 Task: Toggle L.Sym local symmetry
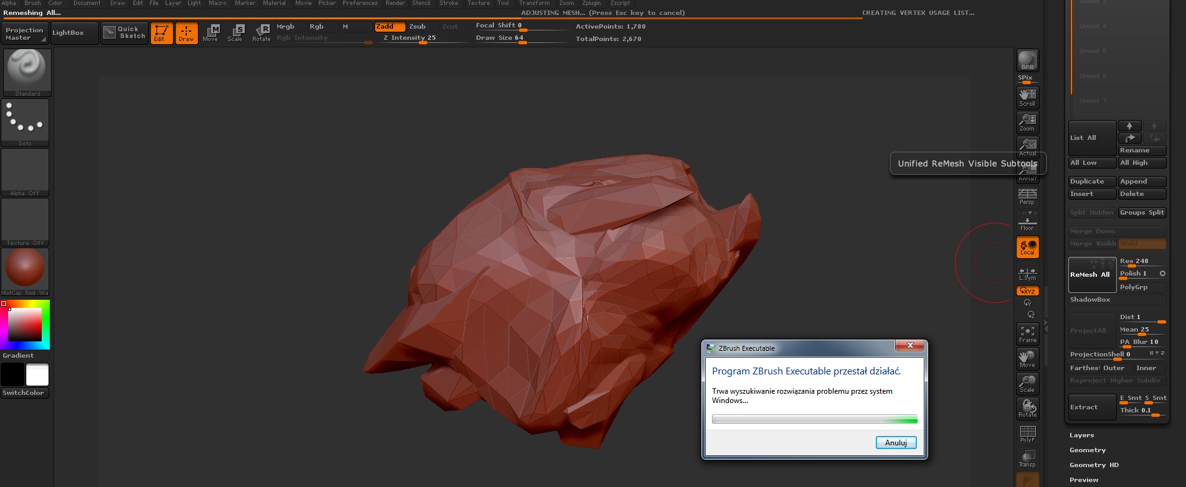1027,273
